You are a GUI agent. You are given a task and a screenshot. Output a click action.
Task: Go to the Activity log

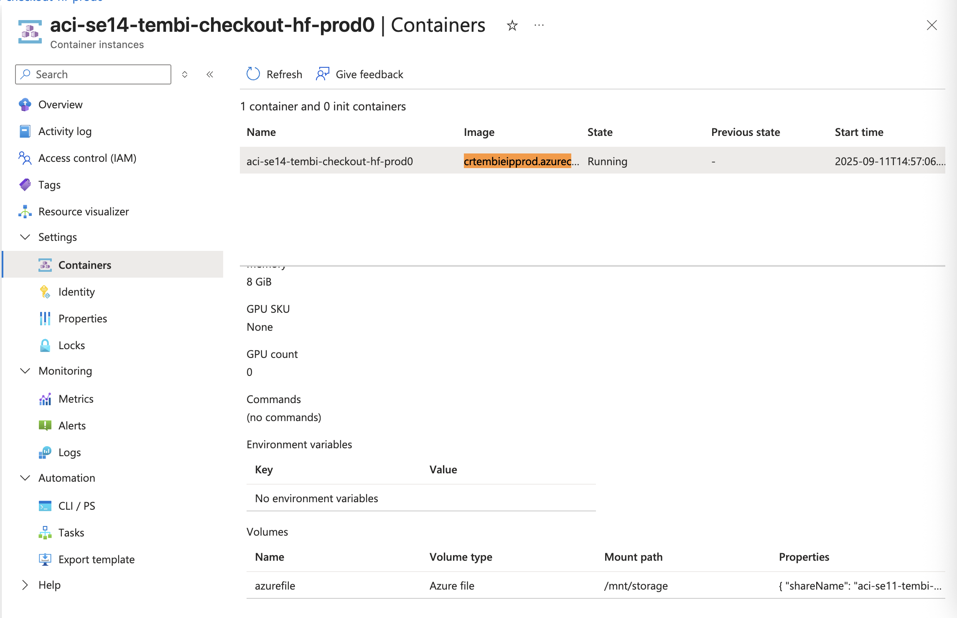[x=65, y=131]
